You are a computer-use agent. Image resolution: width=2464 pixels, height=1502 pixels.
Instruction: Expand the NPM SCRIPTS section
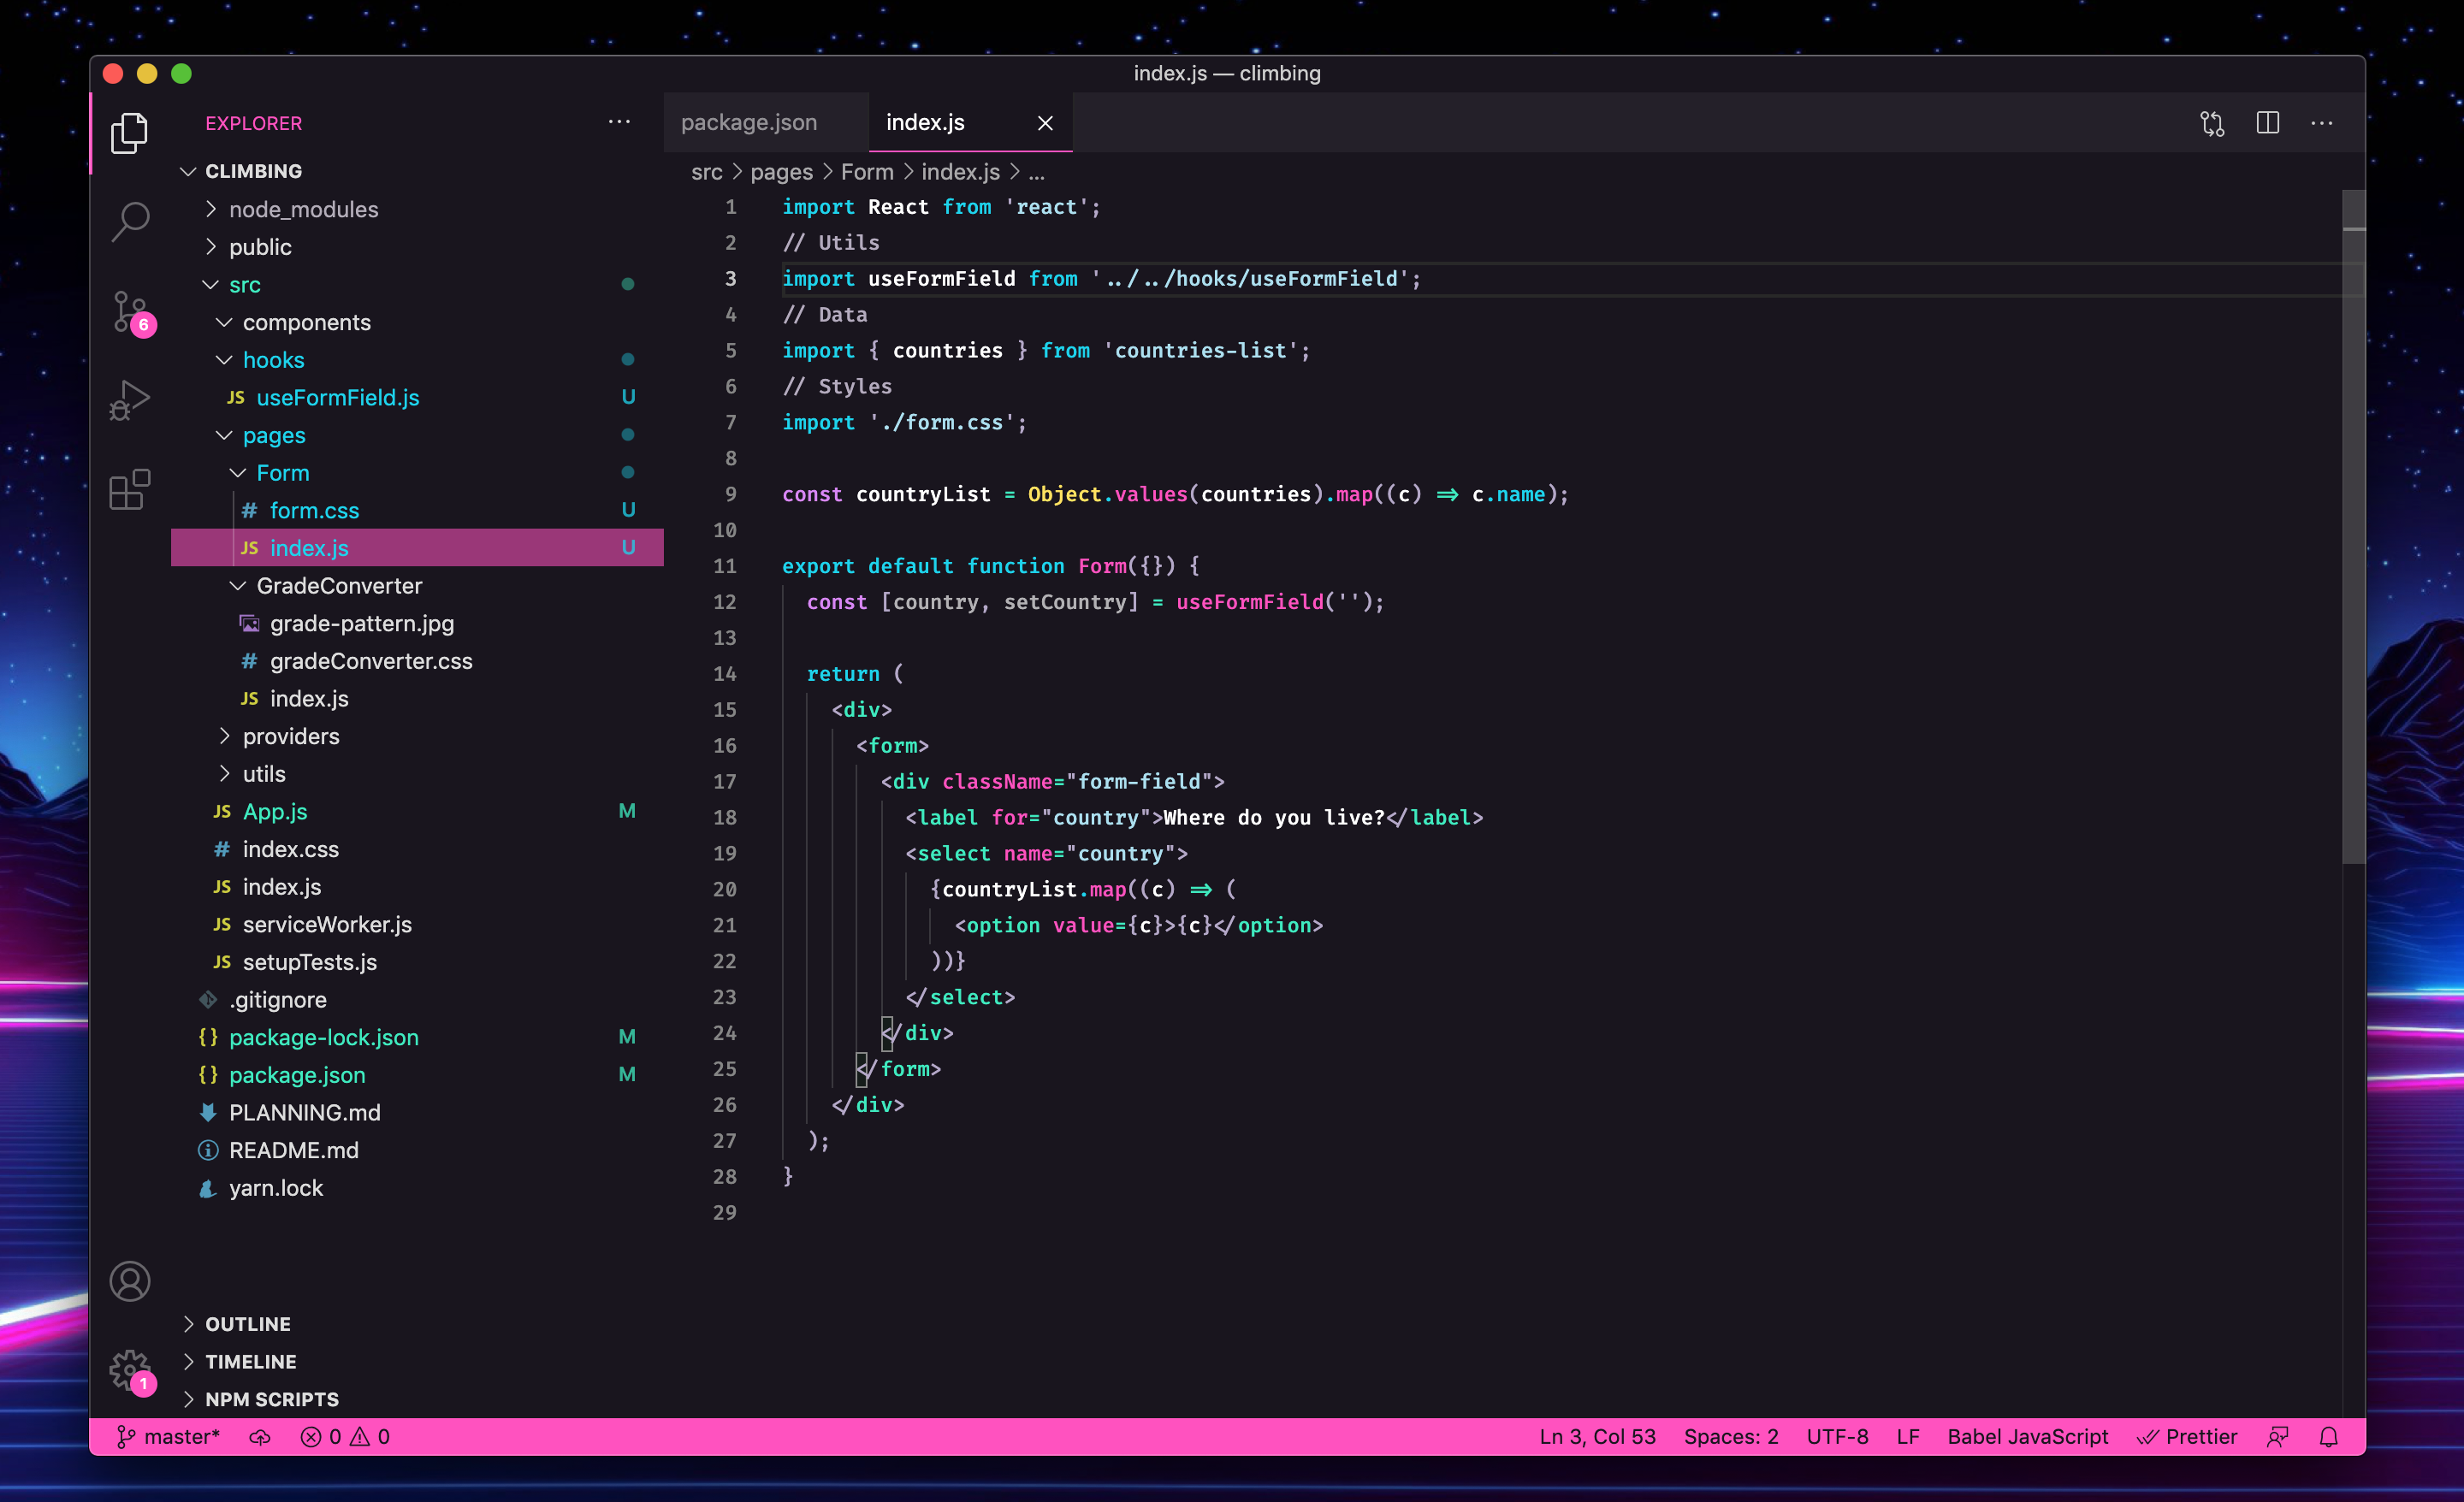coord(271,1399)
